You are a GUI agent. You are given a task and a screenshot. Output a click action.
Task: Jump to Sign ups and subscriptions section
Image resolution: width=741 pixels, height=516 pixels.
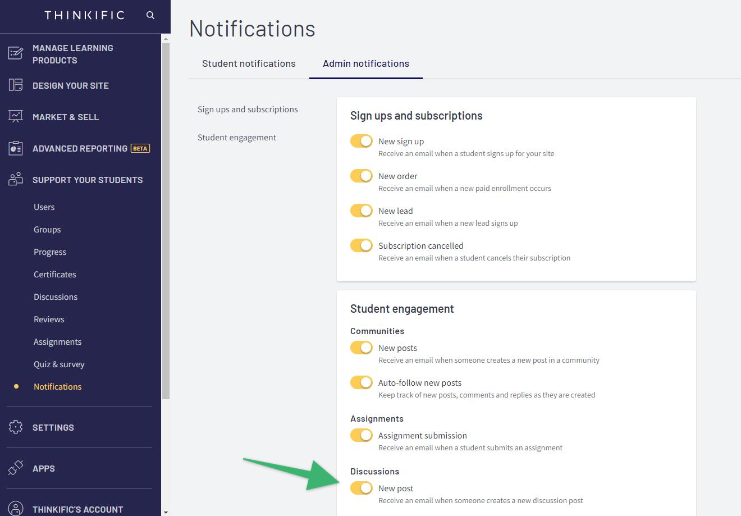(x=248, y=109)
